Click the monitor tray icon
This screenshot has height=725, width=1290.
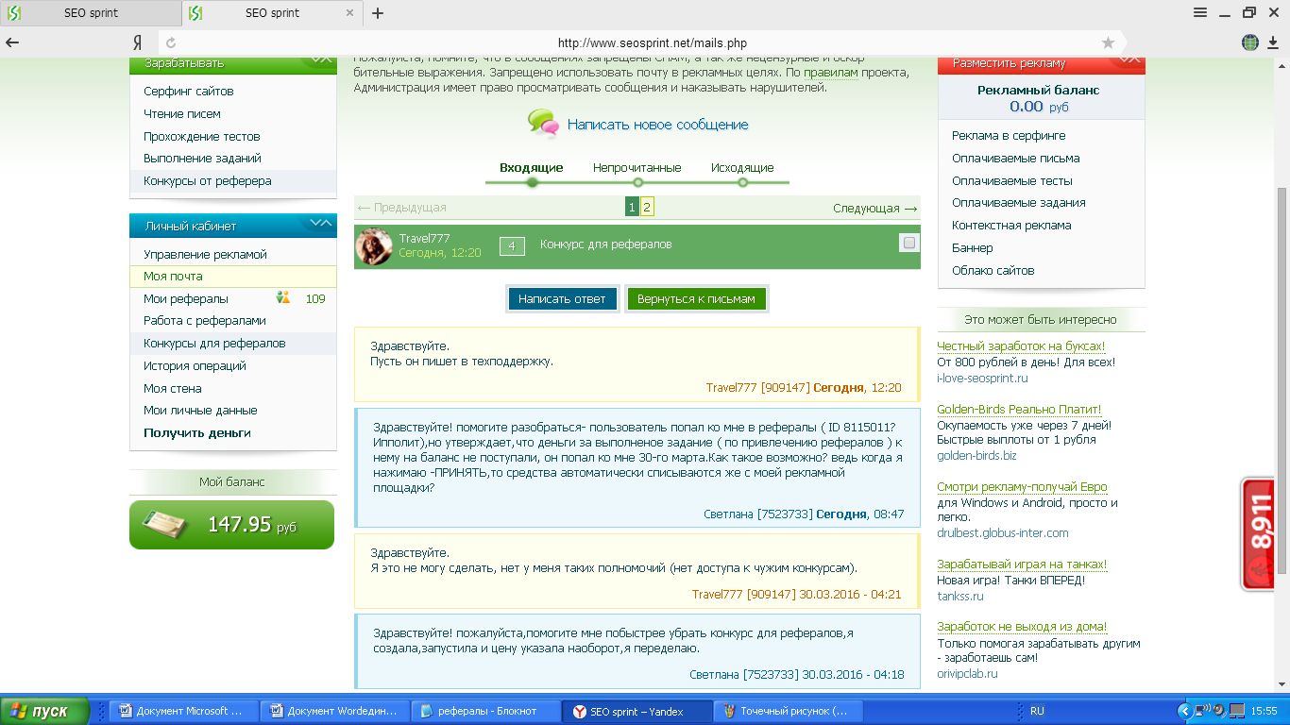[1236, 711]
